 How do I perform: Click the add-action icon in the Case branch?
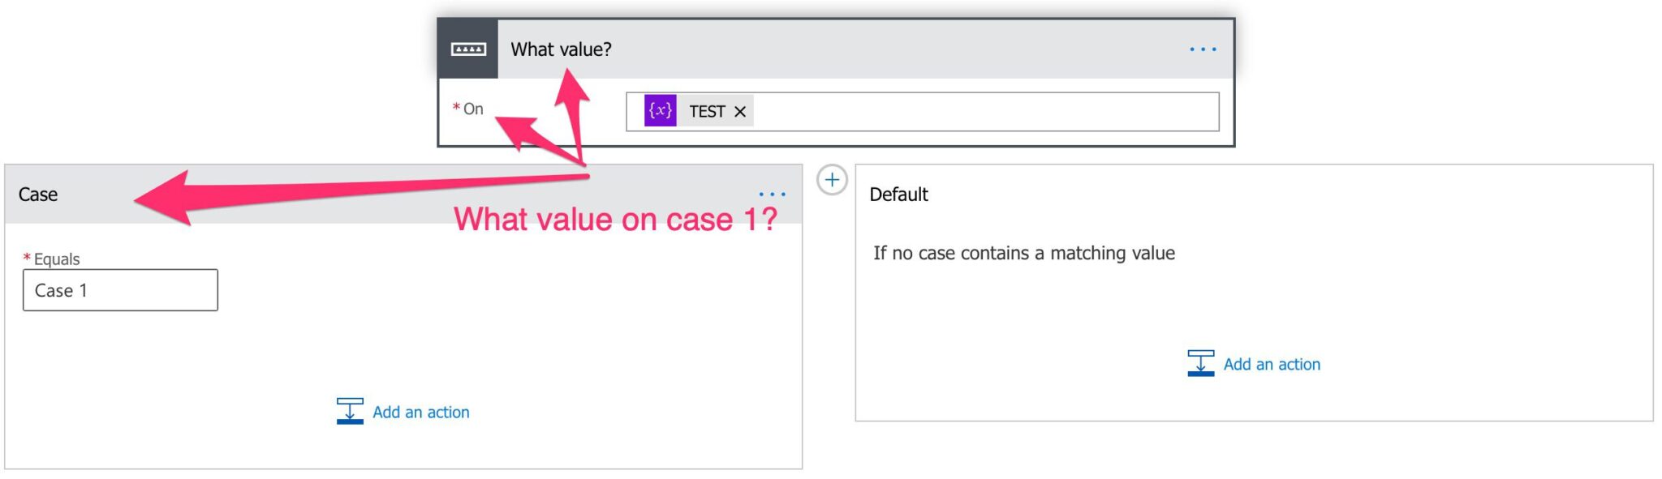point(350,411)
